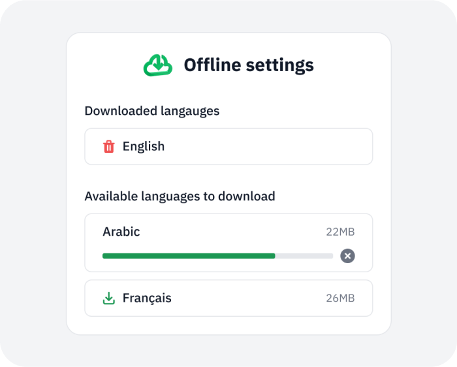
Task: Click the blank middle of the Français row
Action: 248,298
